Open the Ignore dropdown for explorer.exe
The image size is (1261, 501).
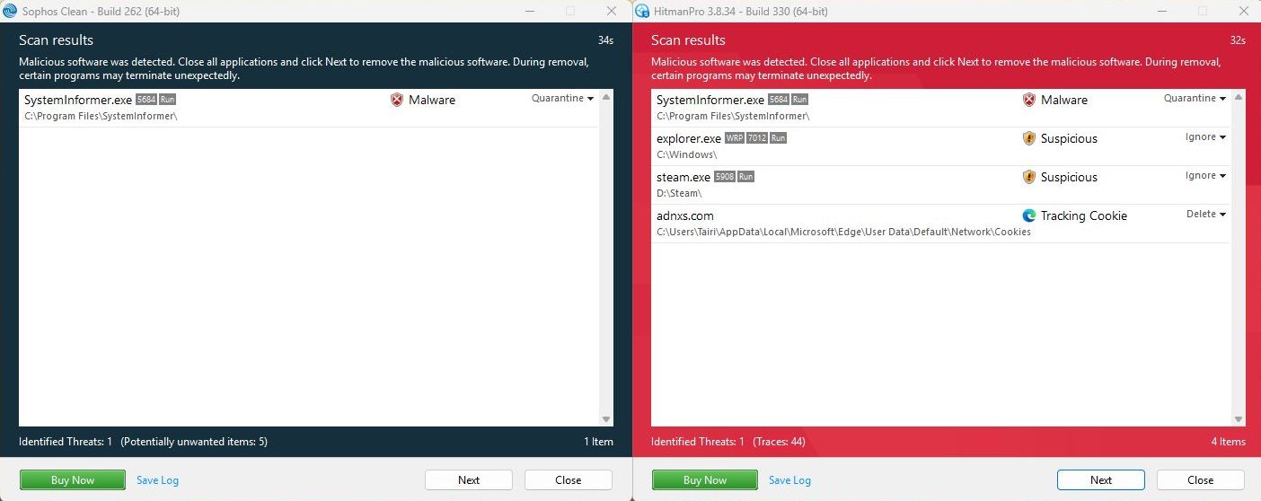pyautogui.click(x=1206, y=137)
